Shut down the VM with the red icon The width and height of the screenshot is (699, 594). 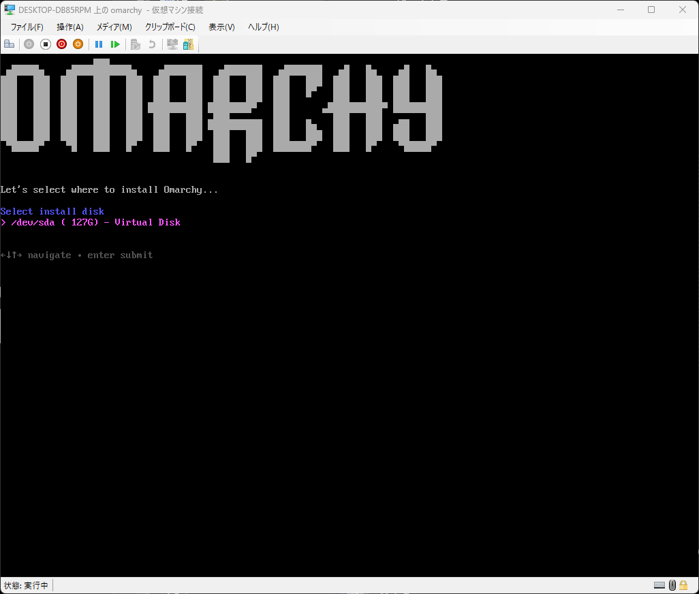click(x=61, y=44)
